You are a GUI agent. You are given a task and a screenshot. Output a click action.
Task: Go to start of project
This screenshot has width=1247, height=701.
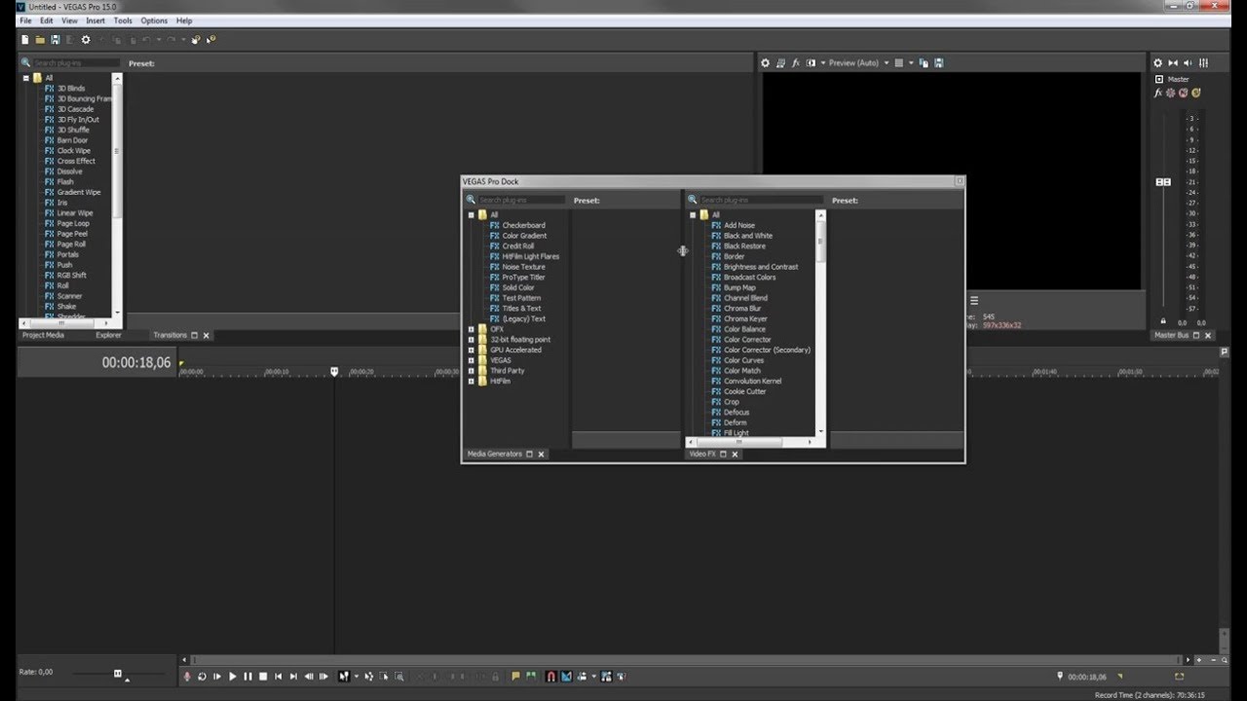pos(279,676)
